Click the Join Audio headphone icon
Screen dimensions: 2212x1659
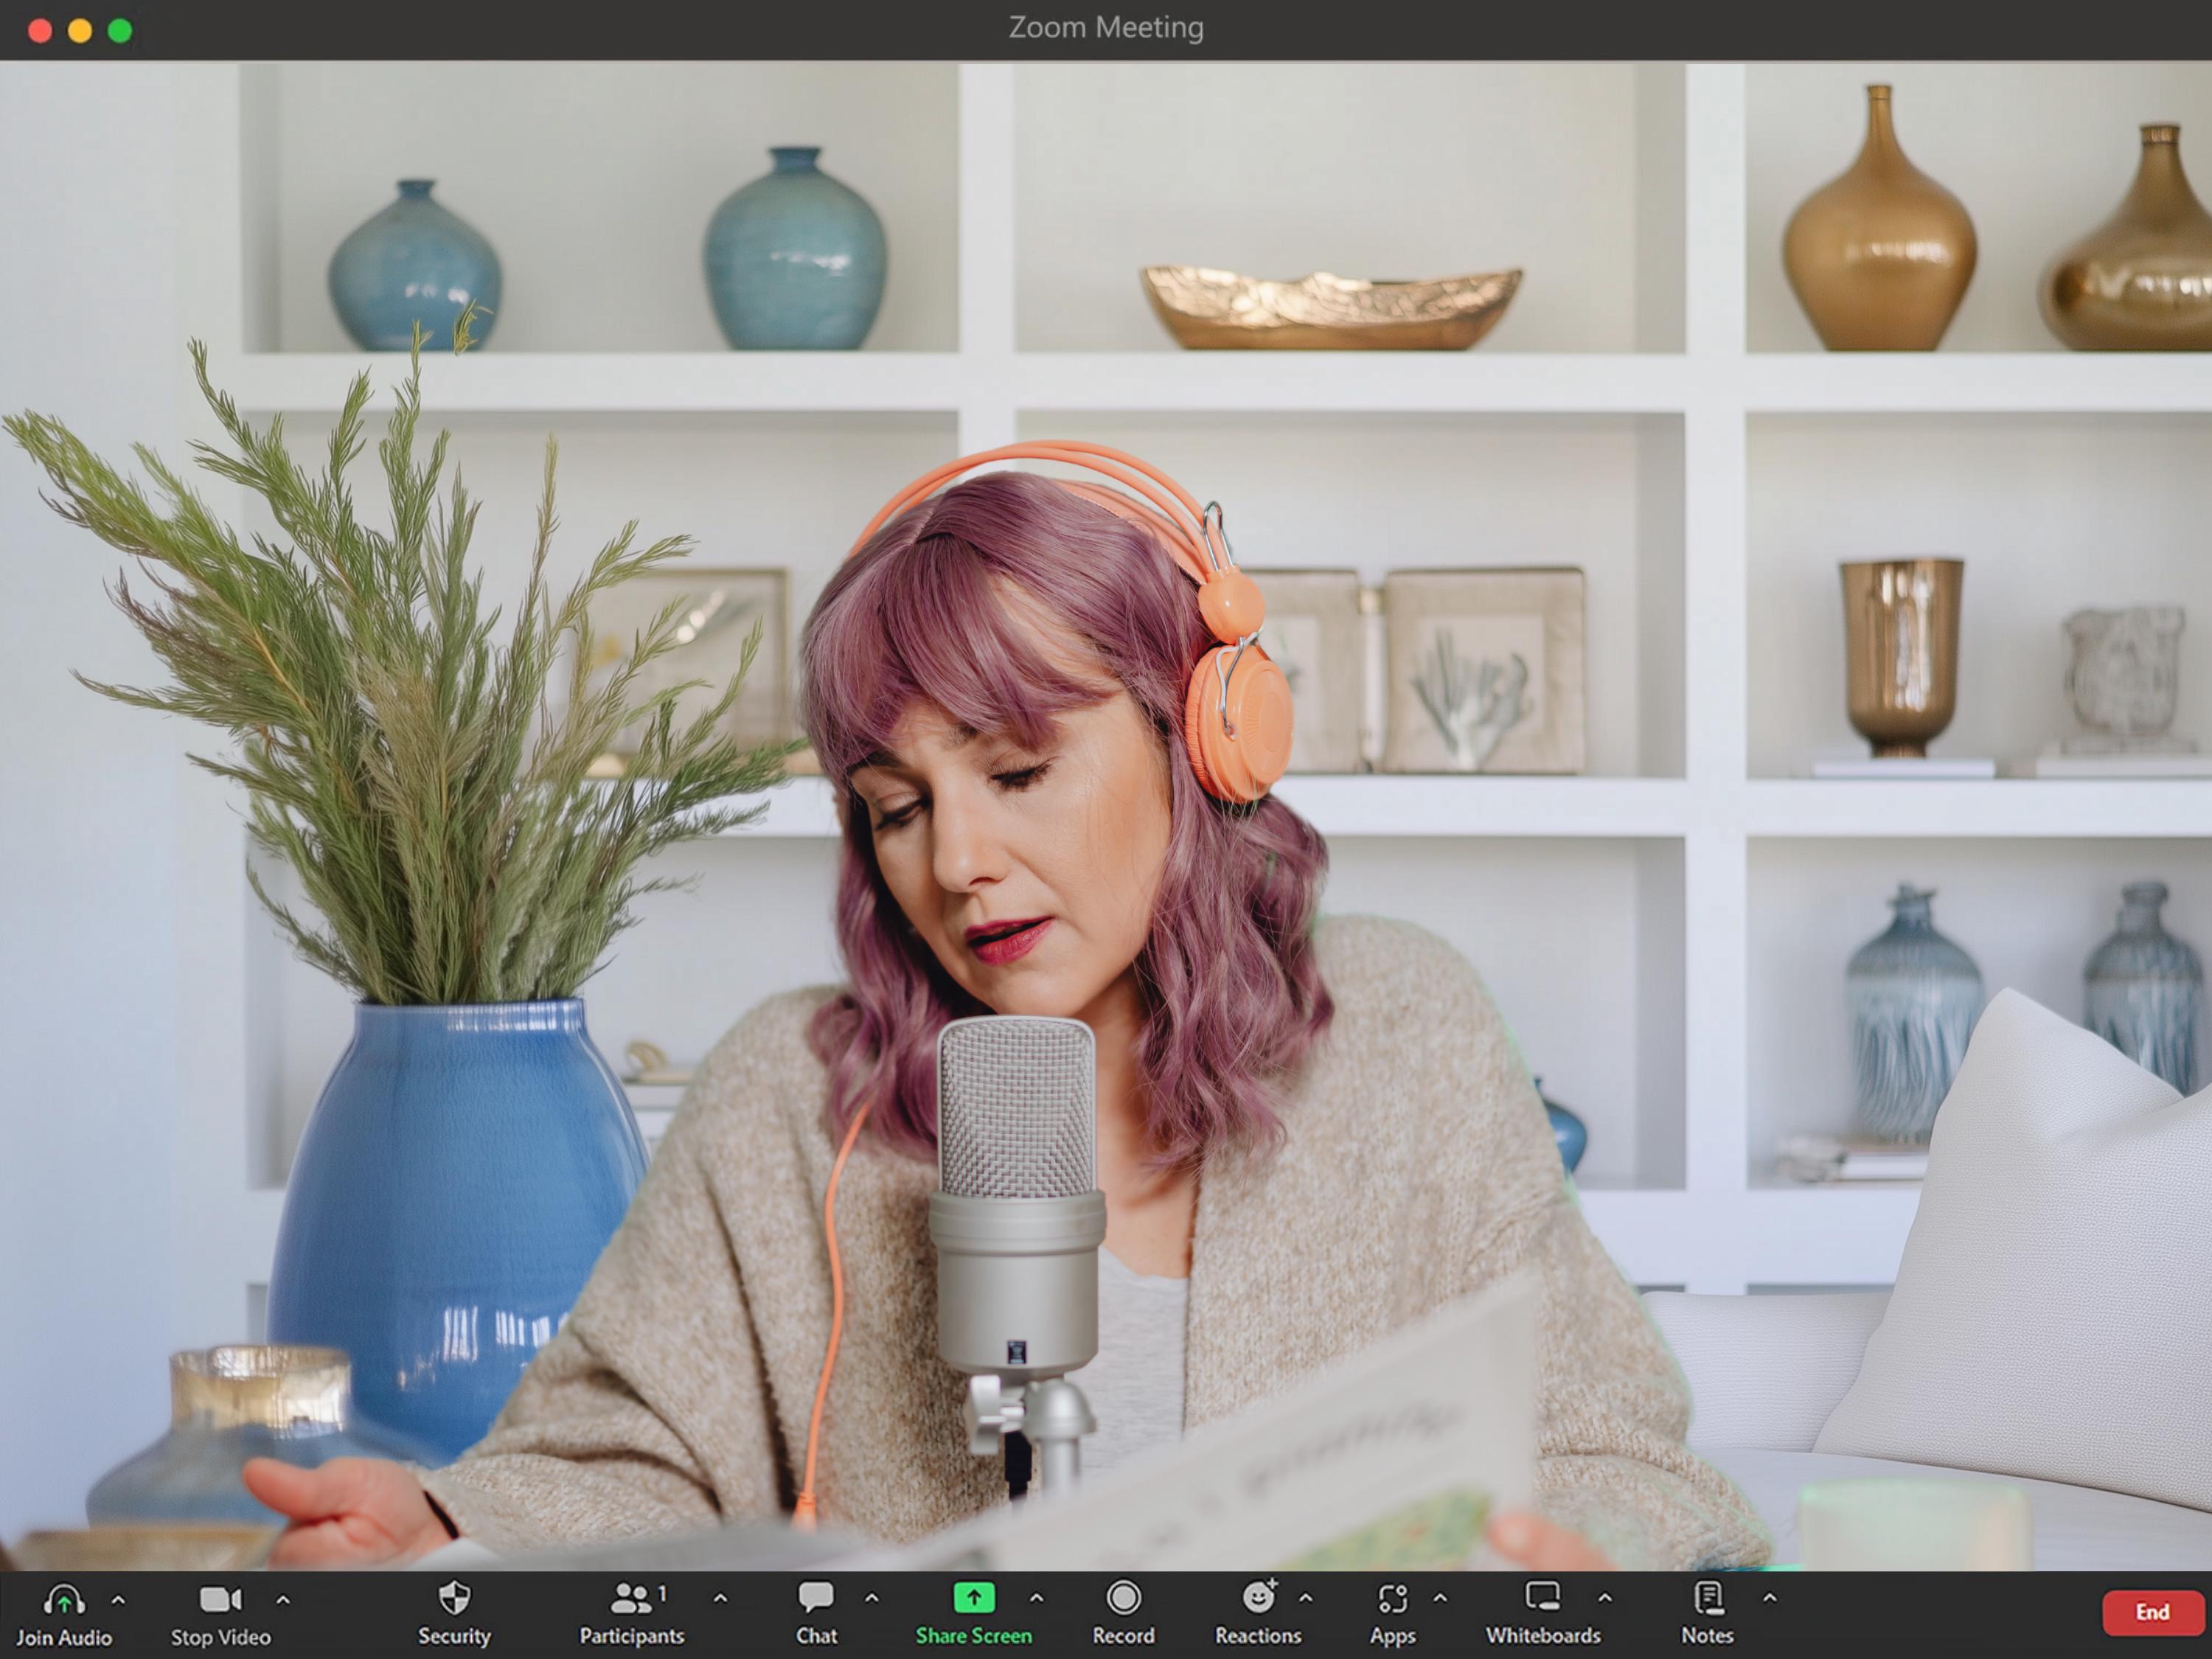pos(64,1600)
